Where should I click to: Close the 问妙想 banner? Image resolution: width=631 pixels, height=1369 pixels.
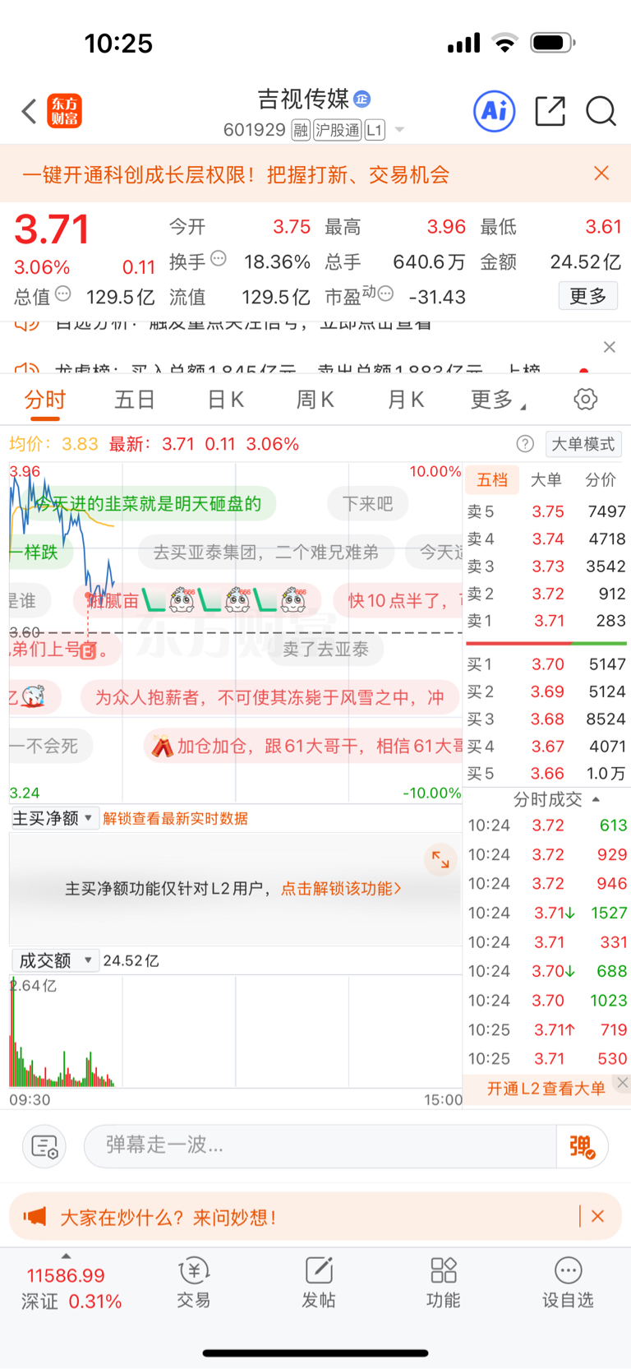coord(598,1216)
